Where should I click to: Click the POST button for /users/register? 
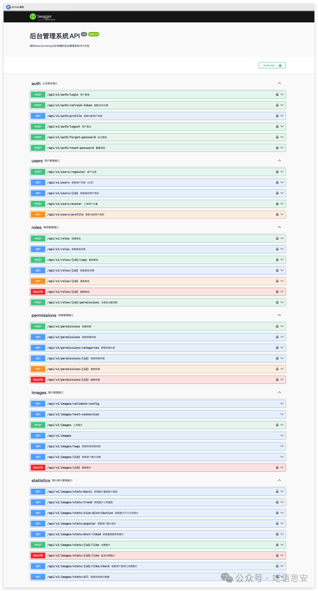[38, 172]
